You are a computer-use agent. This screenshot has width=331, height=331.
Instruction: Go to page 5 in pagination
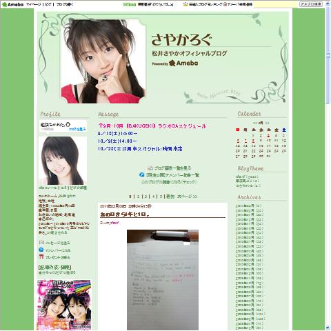pyautogui.click(x=161, y=197)
